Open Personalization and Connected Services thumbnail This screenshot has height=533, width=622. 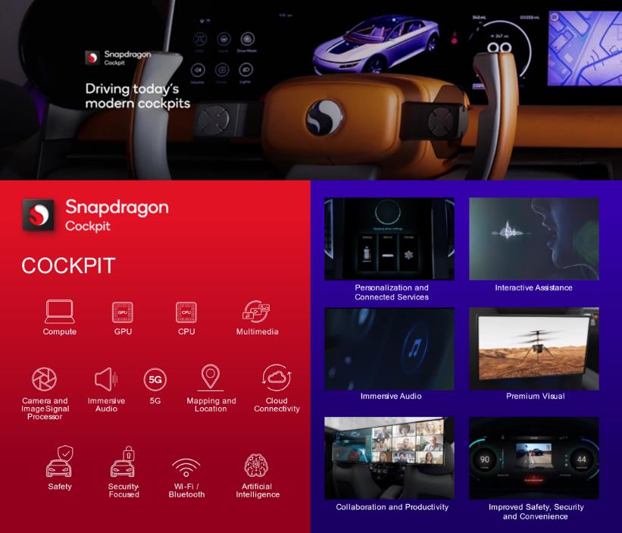tap(389, 239)
